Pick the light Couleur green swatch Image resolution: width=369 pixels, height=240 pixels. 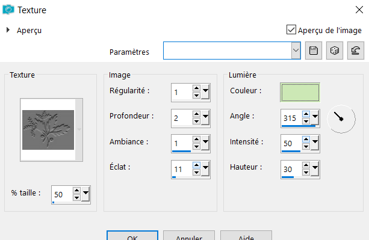pyautogui.click(x=300, y=93)
